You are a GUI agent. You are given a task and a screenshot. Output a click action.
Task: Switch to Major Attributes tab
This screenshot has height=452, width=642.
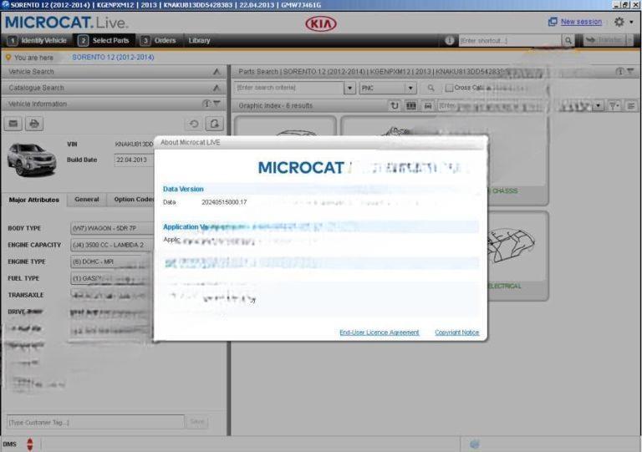click(x=34, y=200)
